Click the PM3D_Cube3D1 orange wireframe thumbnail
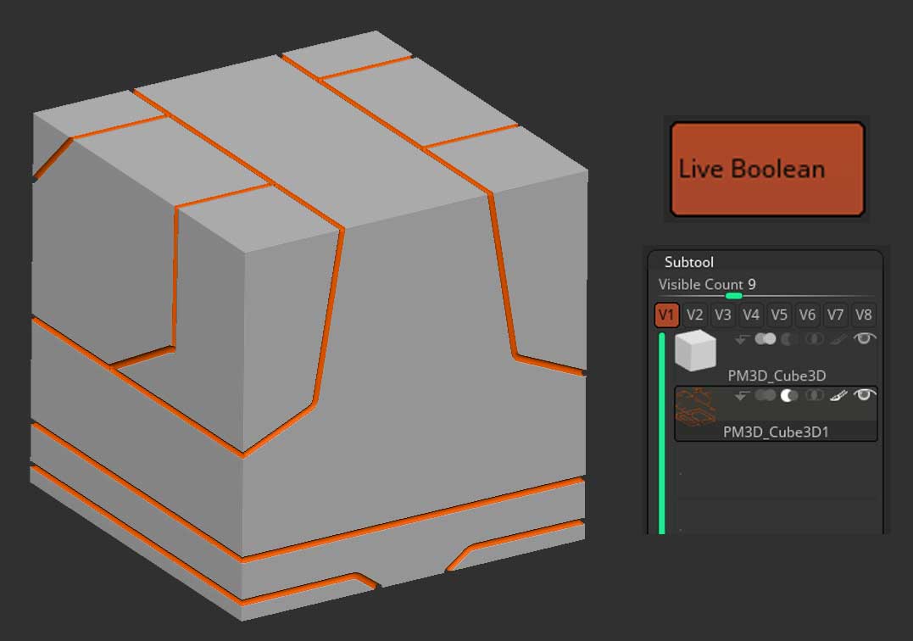 pyautogui.click(x=695, y=407)
